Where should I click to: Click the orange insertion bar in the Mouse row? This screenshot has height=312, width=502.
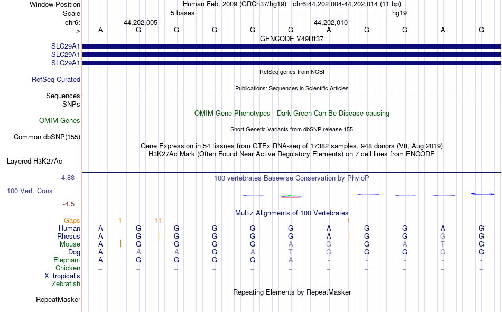coord(120,243)
